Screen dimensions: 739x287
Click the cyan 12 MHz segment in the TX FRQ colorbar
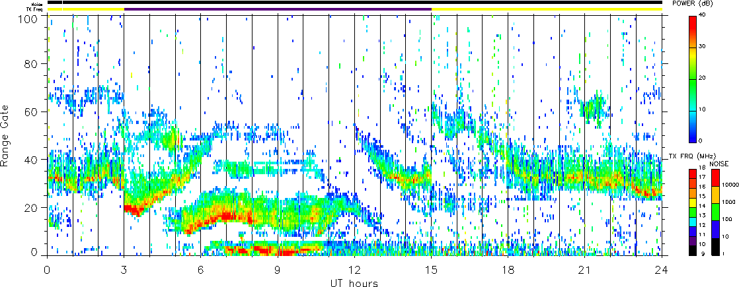coord(693,222)
